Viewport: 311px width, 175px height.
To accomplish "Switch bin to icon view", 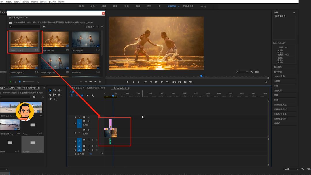I will (20, 82).
